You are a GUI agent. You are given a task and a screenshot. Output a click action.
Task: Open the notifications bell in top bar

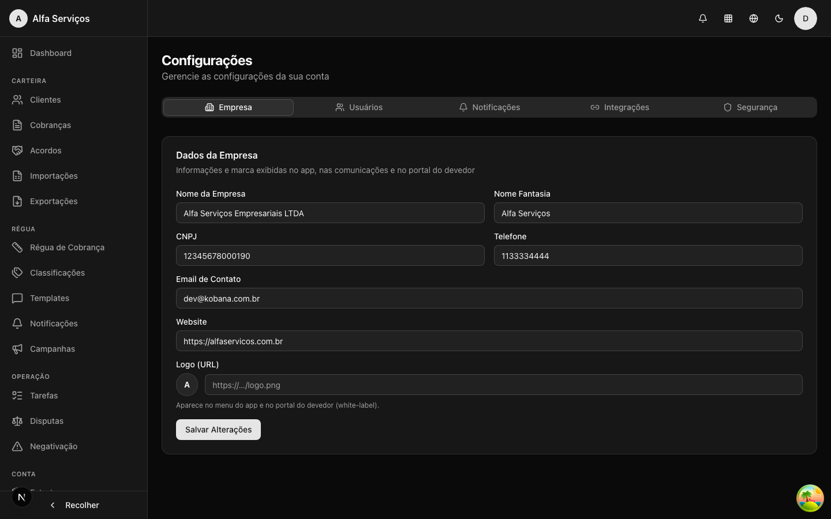[x=703, y=18]
